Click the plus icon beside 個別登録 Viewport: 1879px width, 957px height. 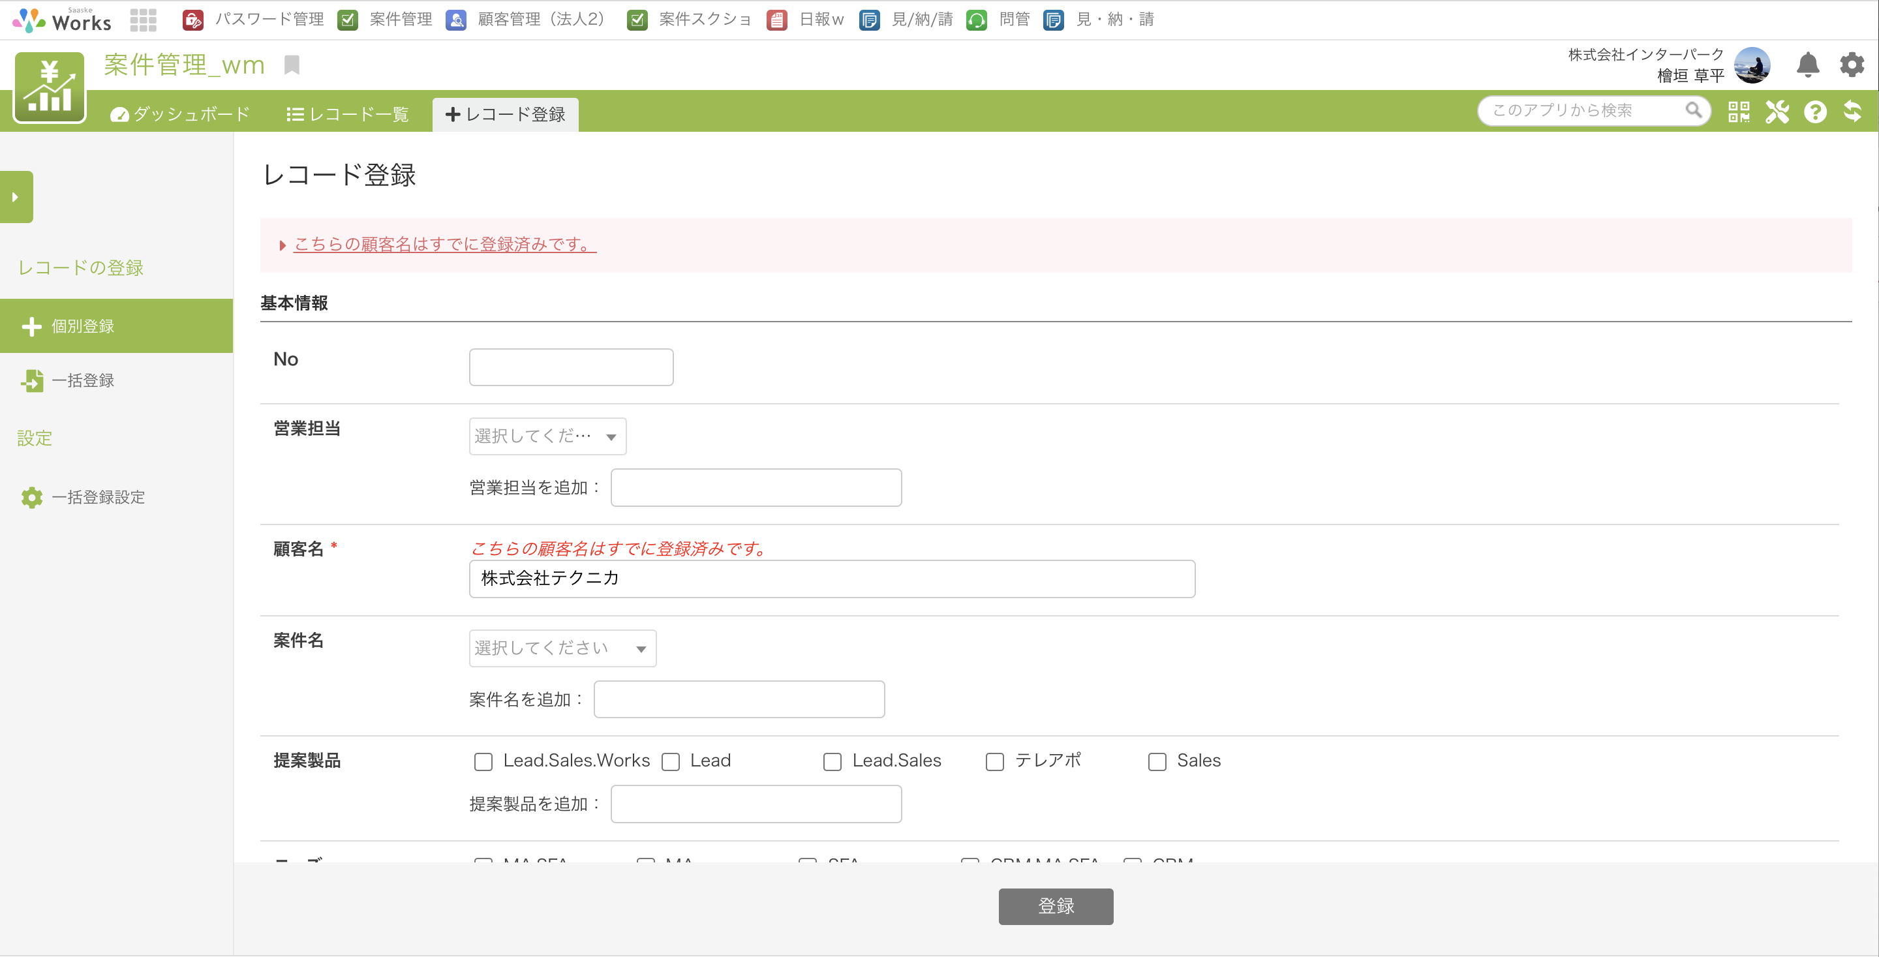coord(32,326)
